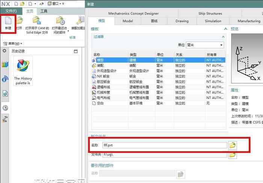Screen dimensions: 263x183
Task: Click the icon of the NX 钣金 template row
Action: pyautogui.click(x=94, y=76)
